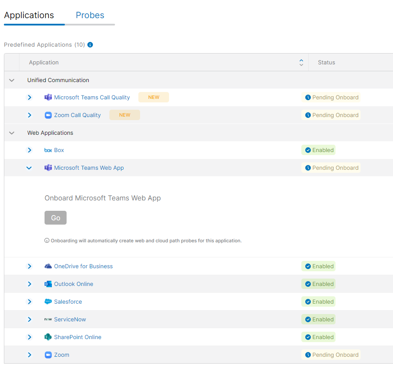Select the Applications tab
Image resolution: width=393 pixels, height=368 pixels.
tap(29, 15)
